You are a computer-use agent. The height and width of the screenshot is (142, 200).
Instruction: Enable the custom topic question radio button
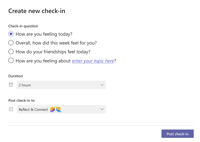(x=11, y=61)
